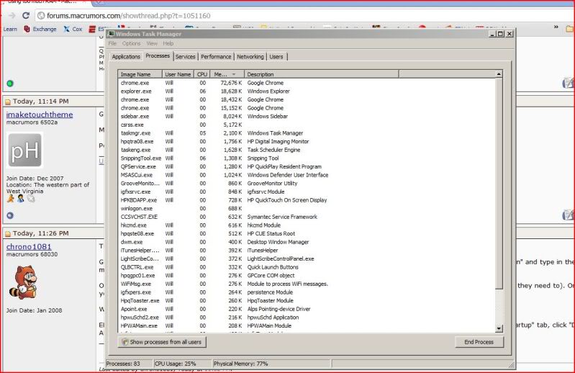
Task: Open Learn bookmark in bookmarks bar
Action: click(x=10, y=29)
